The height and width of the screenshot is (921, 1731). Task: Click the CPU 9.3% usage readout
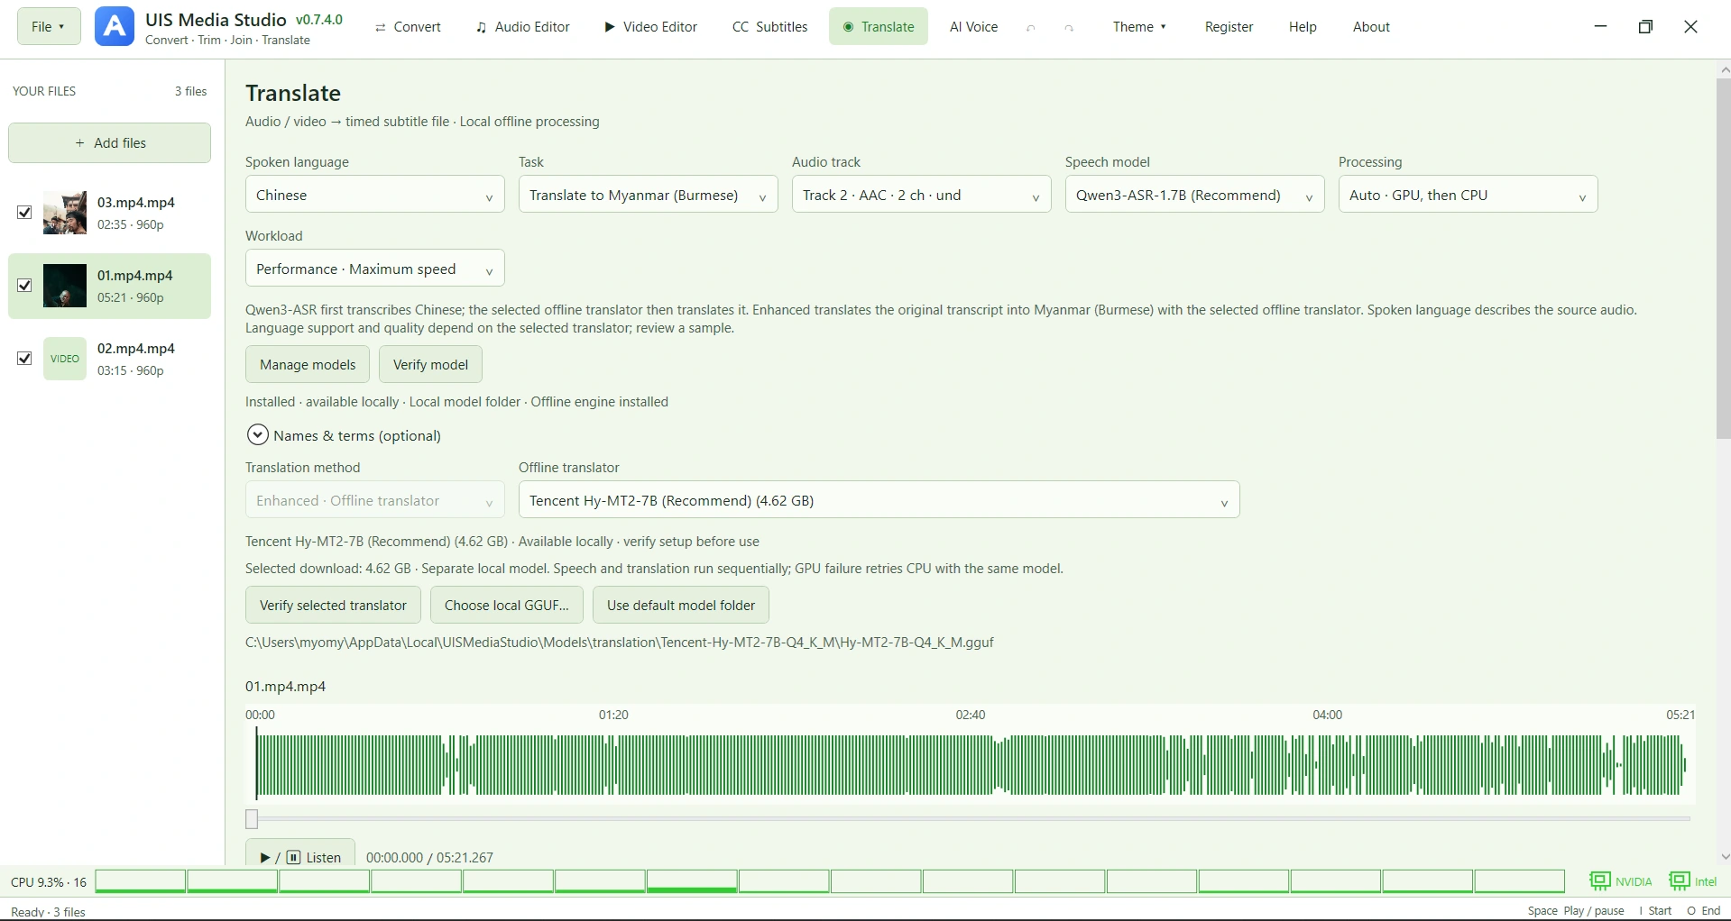pos(49,881)
